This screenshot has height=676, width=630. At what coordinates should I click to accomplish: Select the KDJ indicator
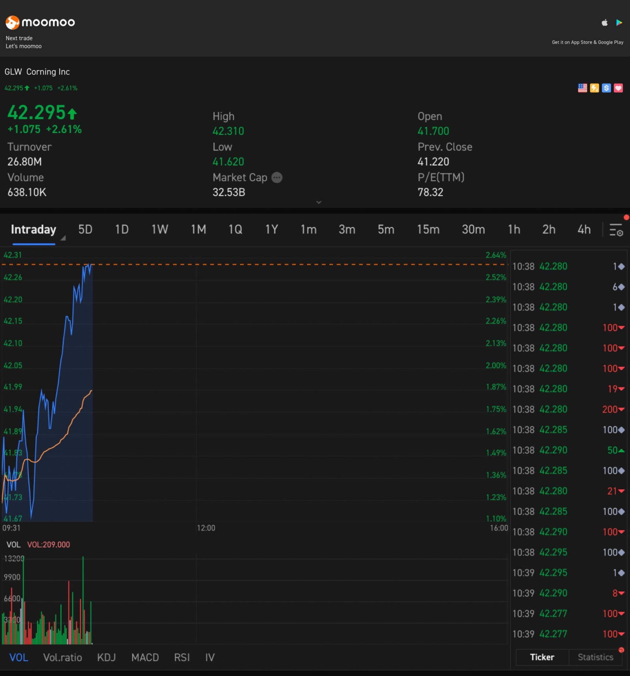106,658
